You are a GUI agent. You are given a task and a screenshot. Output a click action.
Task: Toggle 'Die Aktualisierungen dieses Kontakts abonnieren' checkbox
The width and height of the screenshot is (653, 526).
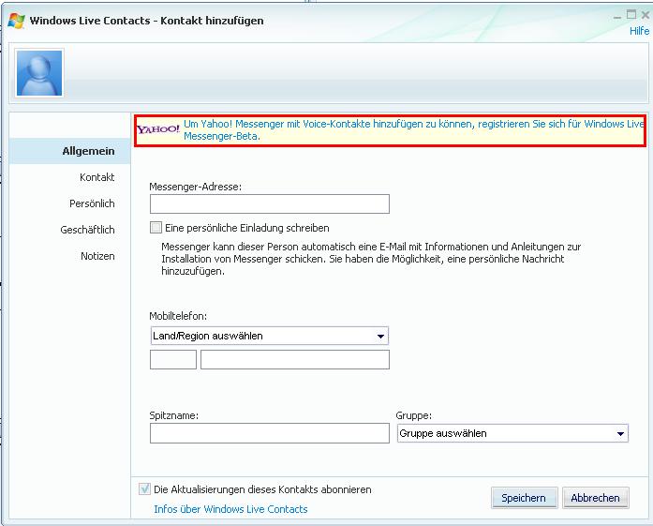tap(144, 489)
